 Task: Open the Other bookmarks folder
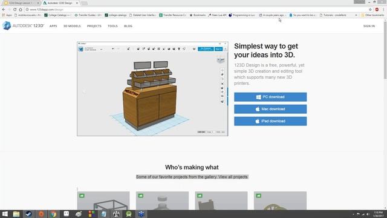point(372,15)
